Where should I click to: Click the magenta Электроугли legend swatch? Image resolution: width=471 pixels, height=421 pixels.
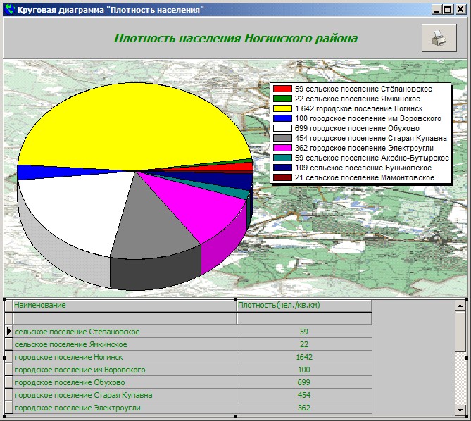click(282, 149)
